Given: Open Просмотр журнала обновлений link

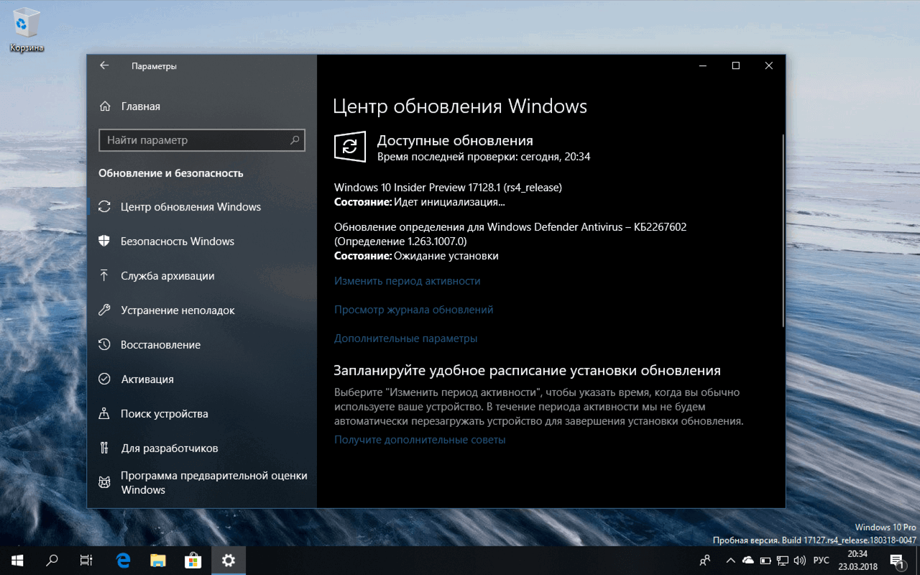Looking at the screenshot, I should (413, 310).
